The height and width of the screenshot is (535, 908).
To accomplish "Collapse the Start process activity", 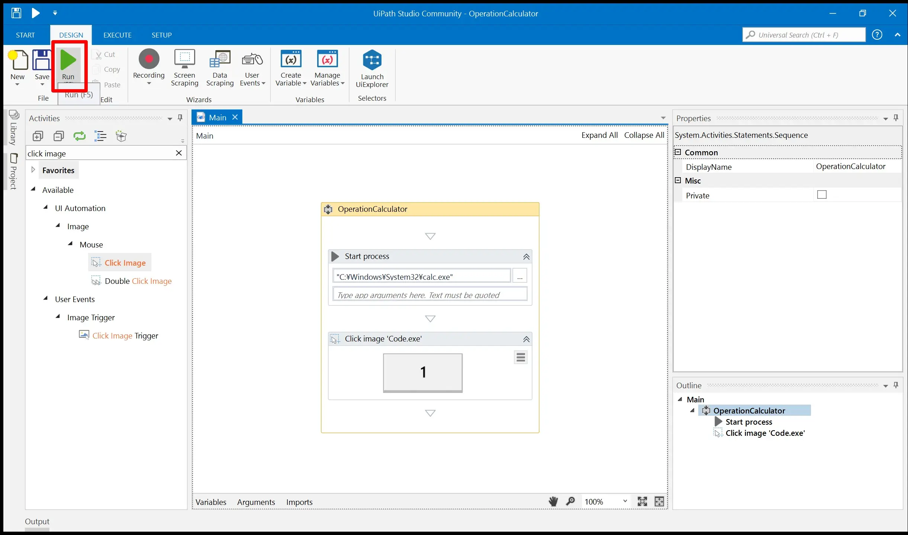I will click(527, 257).
